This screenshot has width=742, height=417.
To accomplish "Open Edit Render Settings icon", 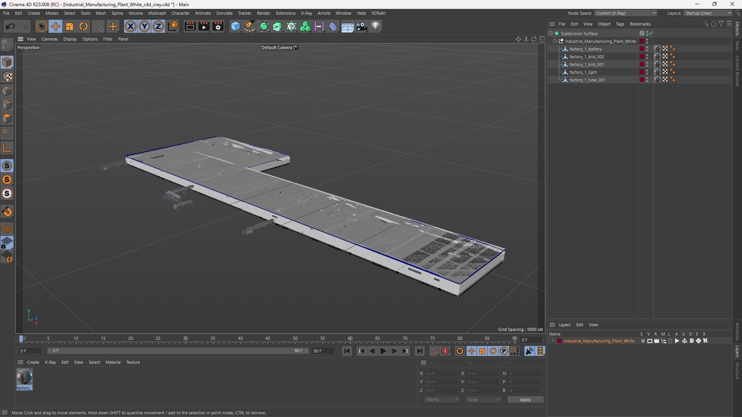I will click(218, 26).
